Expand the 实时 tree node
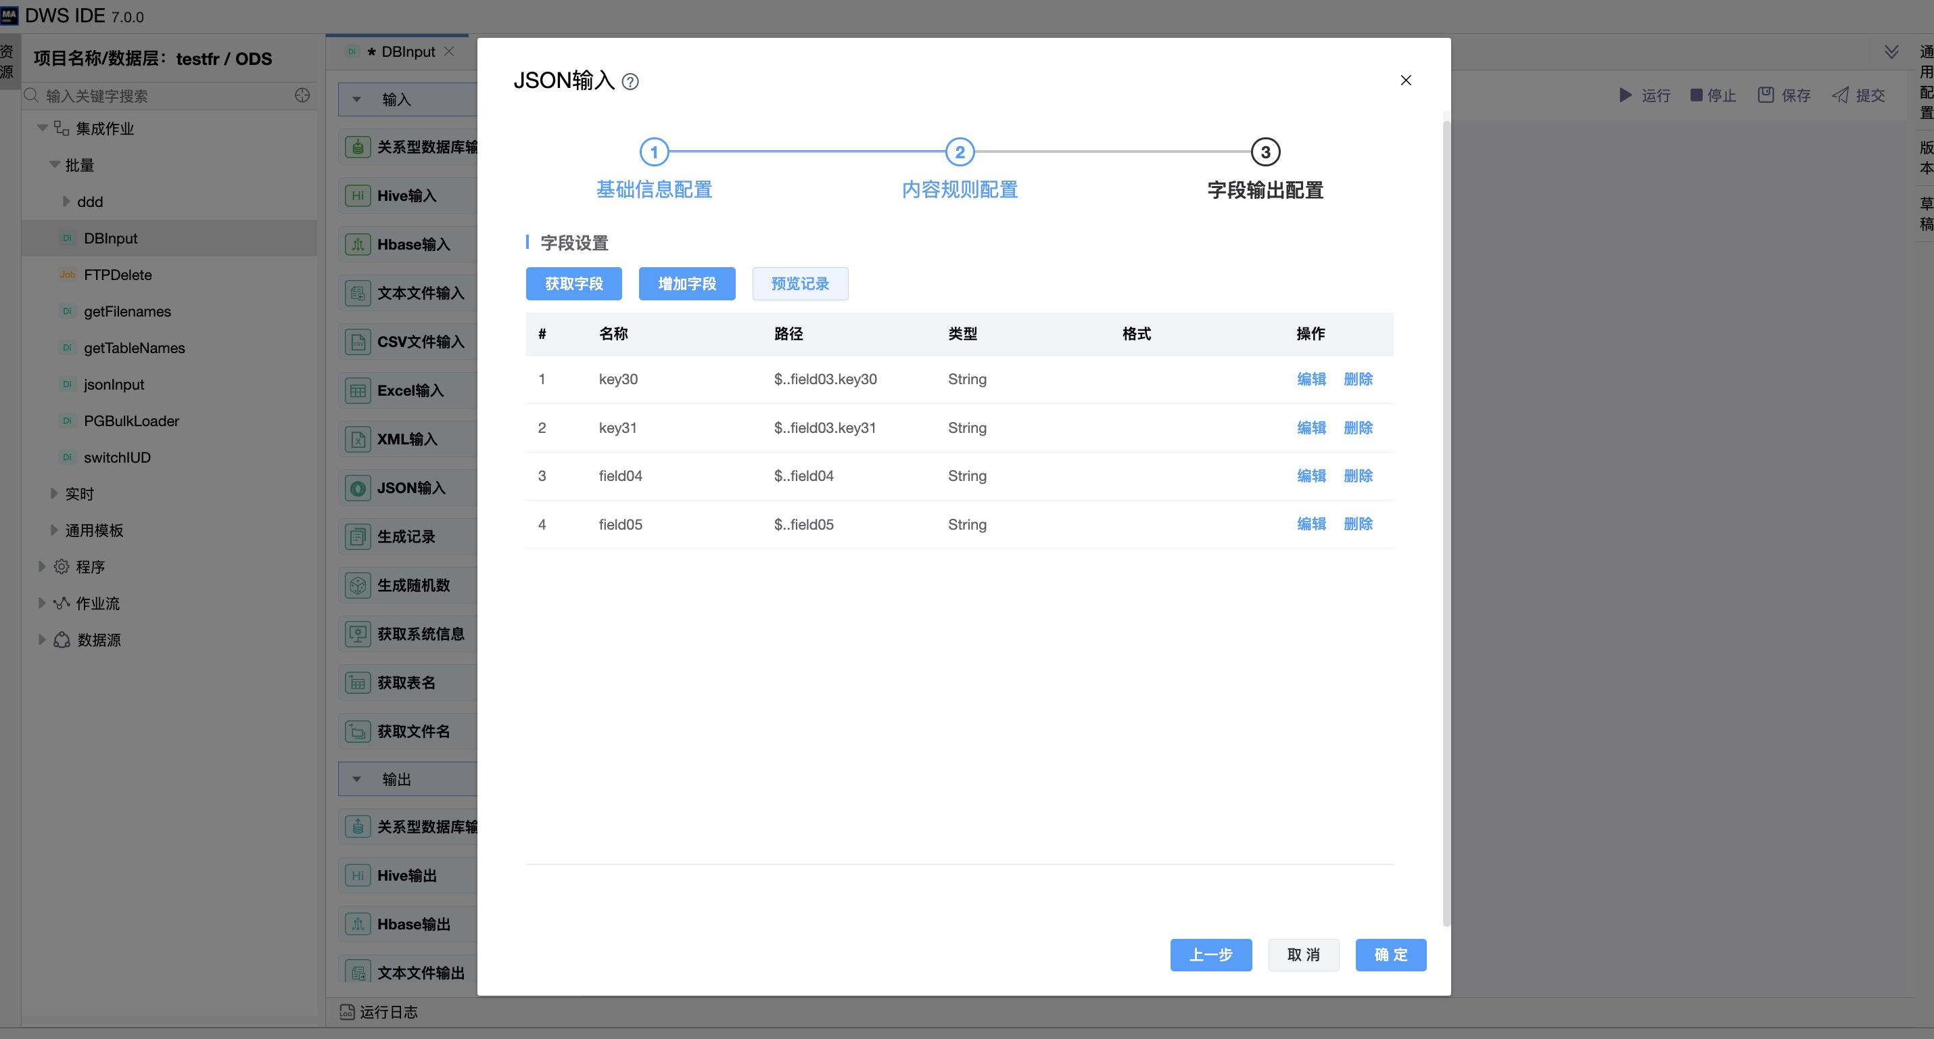The height and width of the screenshot is (1039, 1934). (x=54, y=494)
